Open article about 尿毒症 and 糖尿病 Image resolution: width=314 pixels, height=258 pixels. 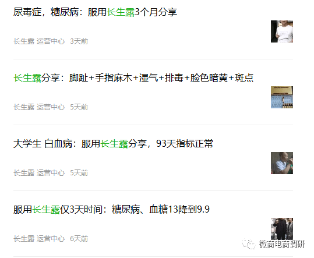pos(95,12)
